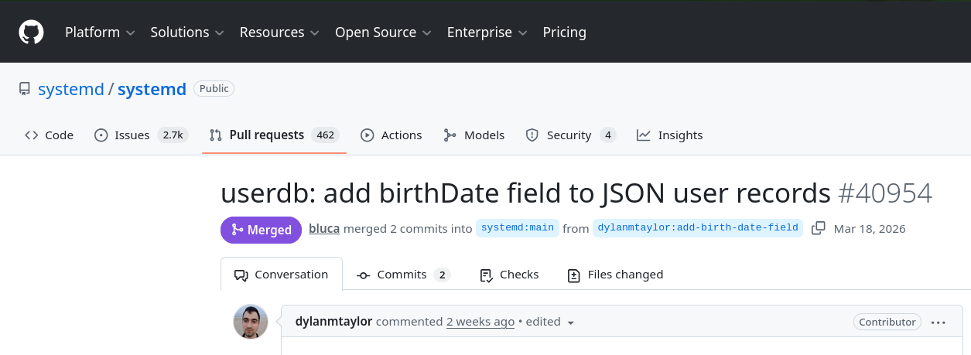Open the Pricing page
The width and height of the screenshot is (971, 355).
pos(565,32)
